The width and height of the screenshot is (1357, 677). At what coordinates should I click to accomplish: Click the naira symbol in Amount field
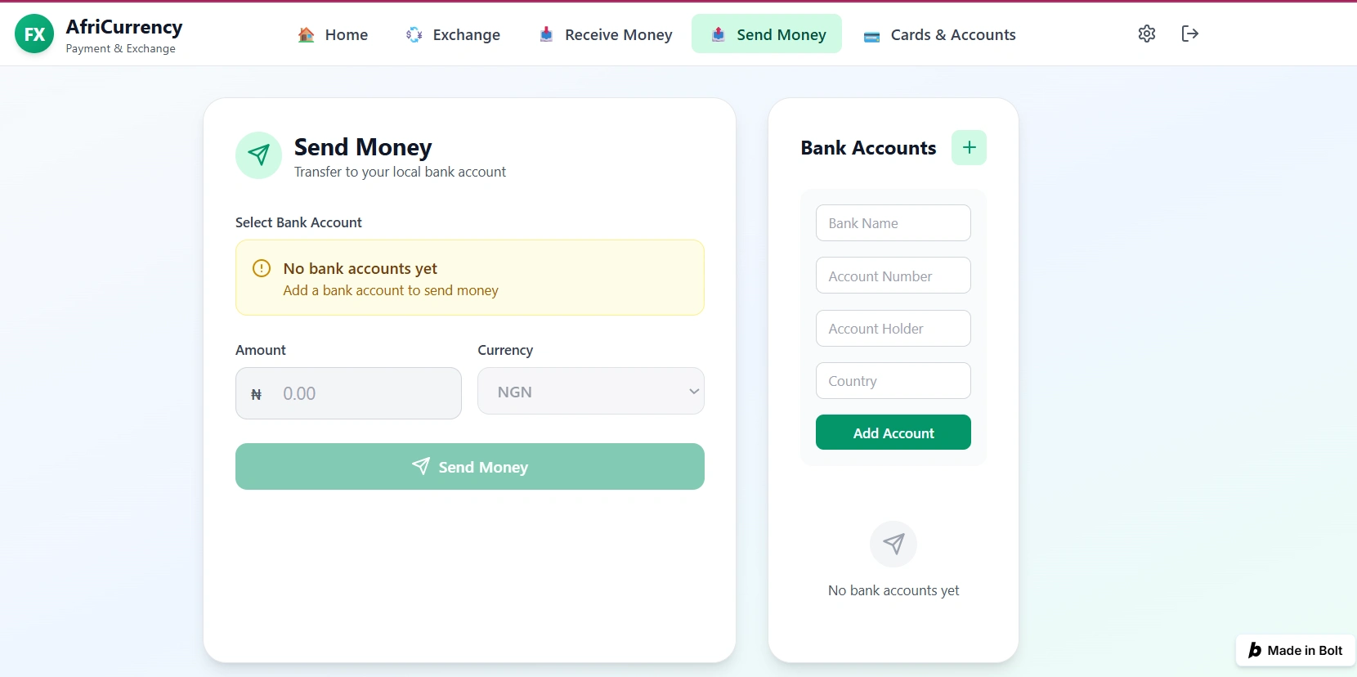(256, 394)
